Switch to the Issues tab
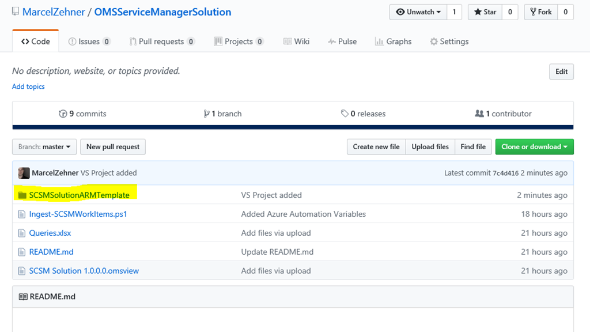The height and width of the screenshot is (332, 590). (89, 41)
